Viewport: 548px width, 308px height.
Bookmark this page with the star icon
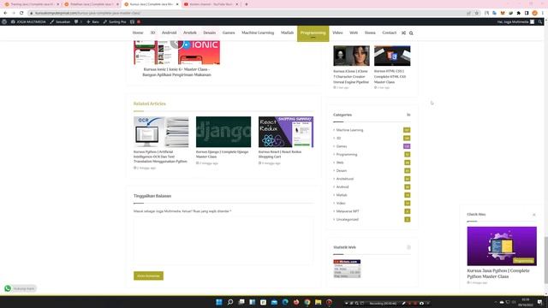pos(477,13)
